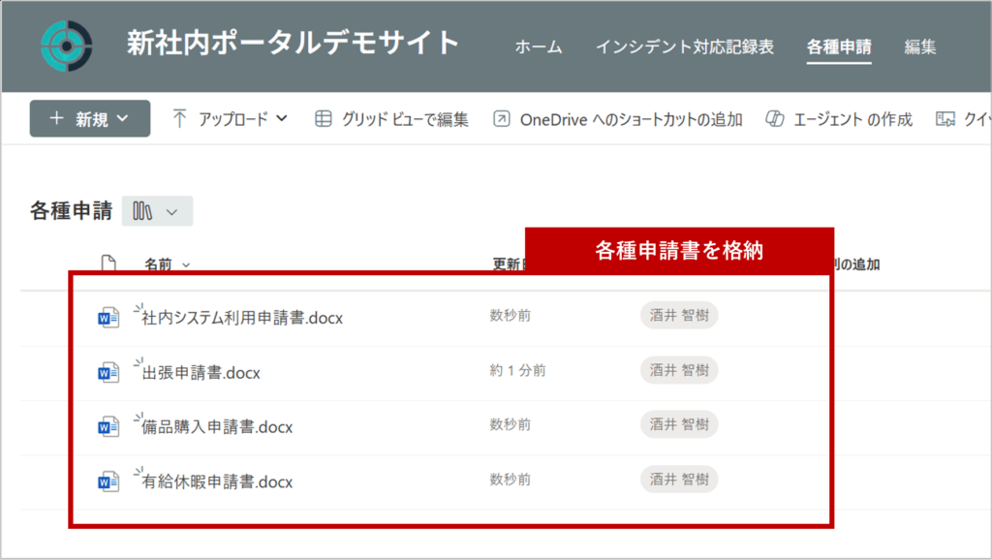Go to the ホーム navigation tab

pos(539,47)
